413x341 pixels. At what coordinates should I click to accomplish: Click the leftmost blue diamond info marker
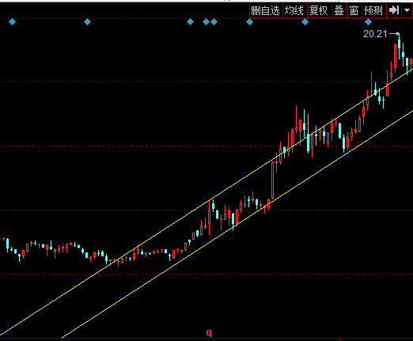[x=12, y=22]
